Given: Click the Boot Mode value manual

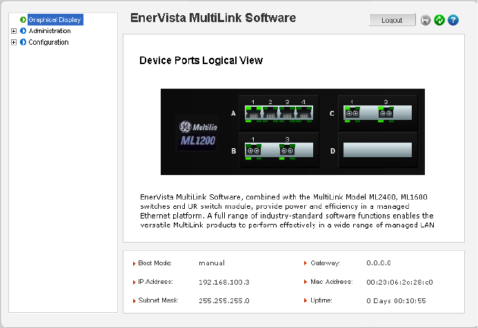Looking at the screenshot, I should [x=212, y=263].
